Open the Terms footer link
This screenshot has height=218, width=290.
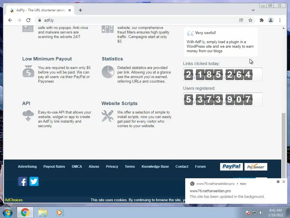(130, 166)
